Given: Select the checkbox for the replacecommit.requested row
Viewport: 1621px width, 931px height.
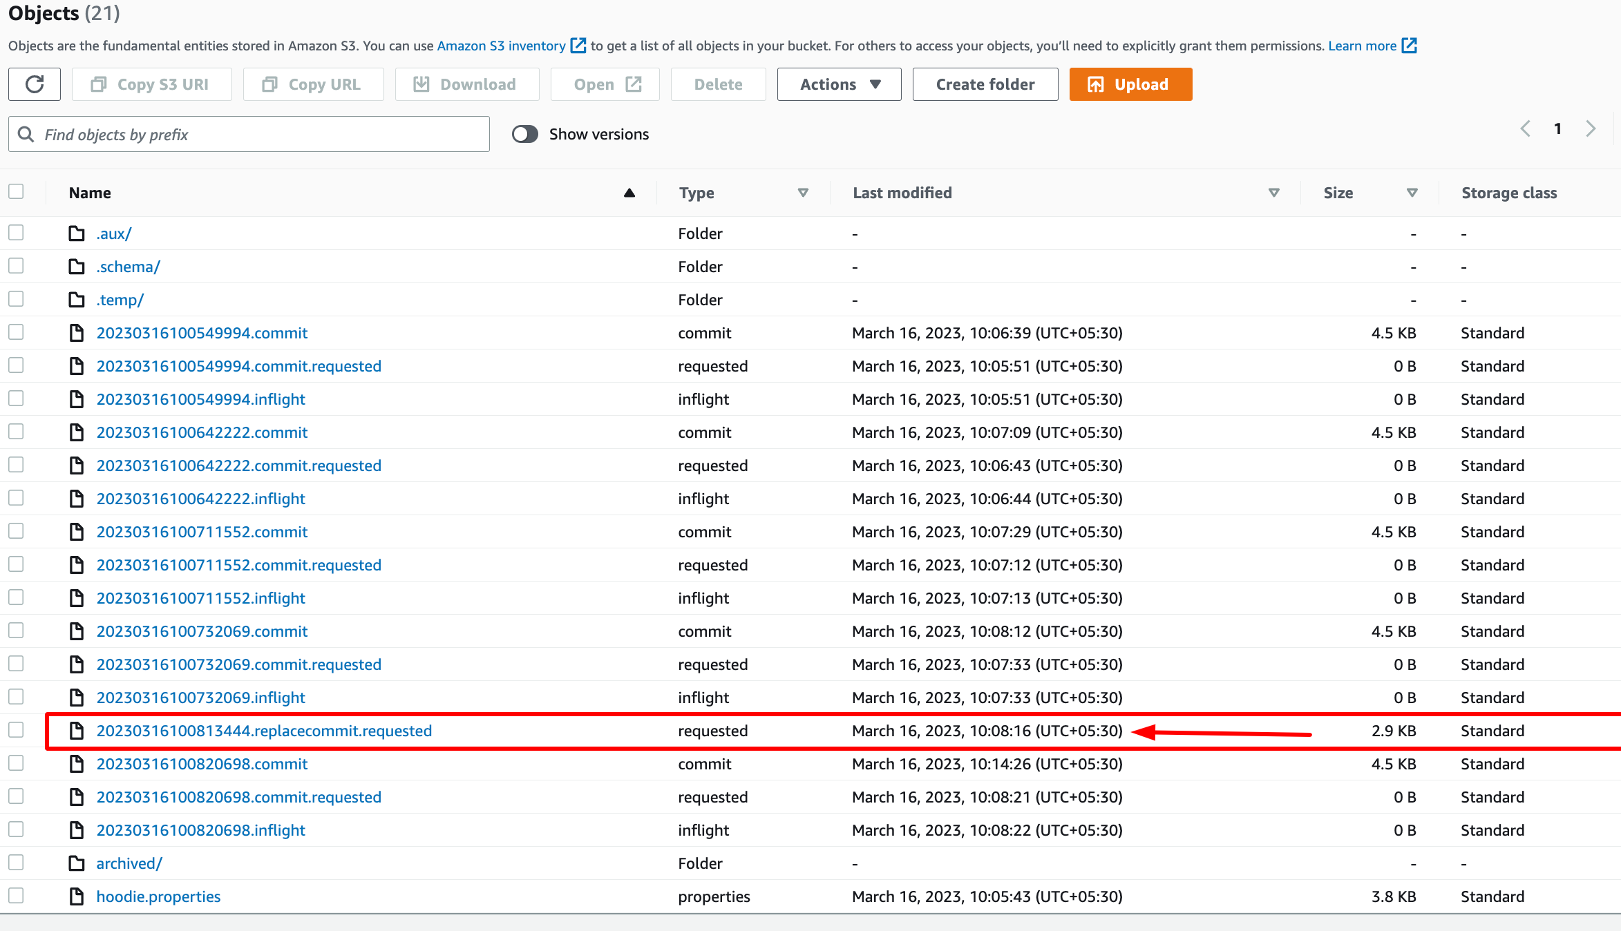Looking at the screenshot, I should pos(16,730).
